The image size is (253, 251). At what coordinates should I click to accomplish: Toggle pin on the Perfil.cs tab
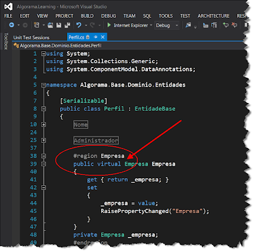click(x=96, y=37)
